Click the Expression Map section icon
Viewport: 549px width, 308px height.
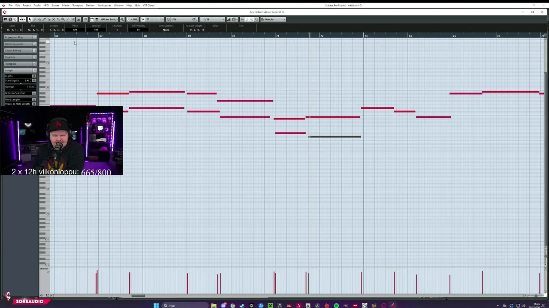pos(34,37)
